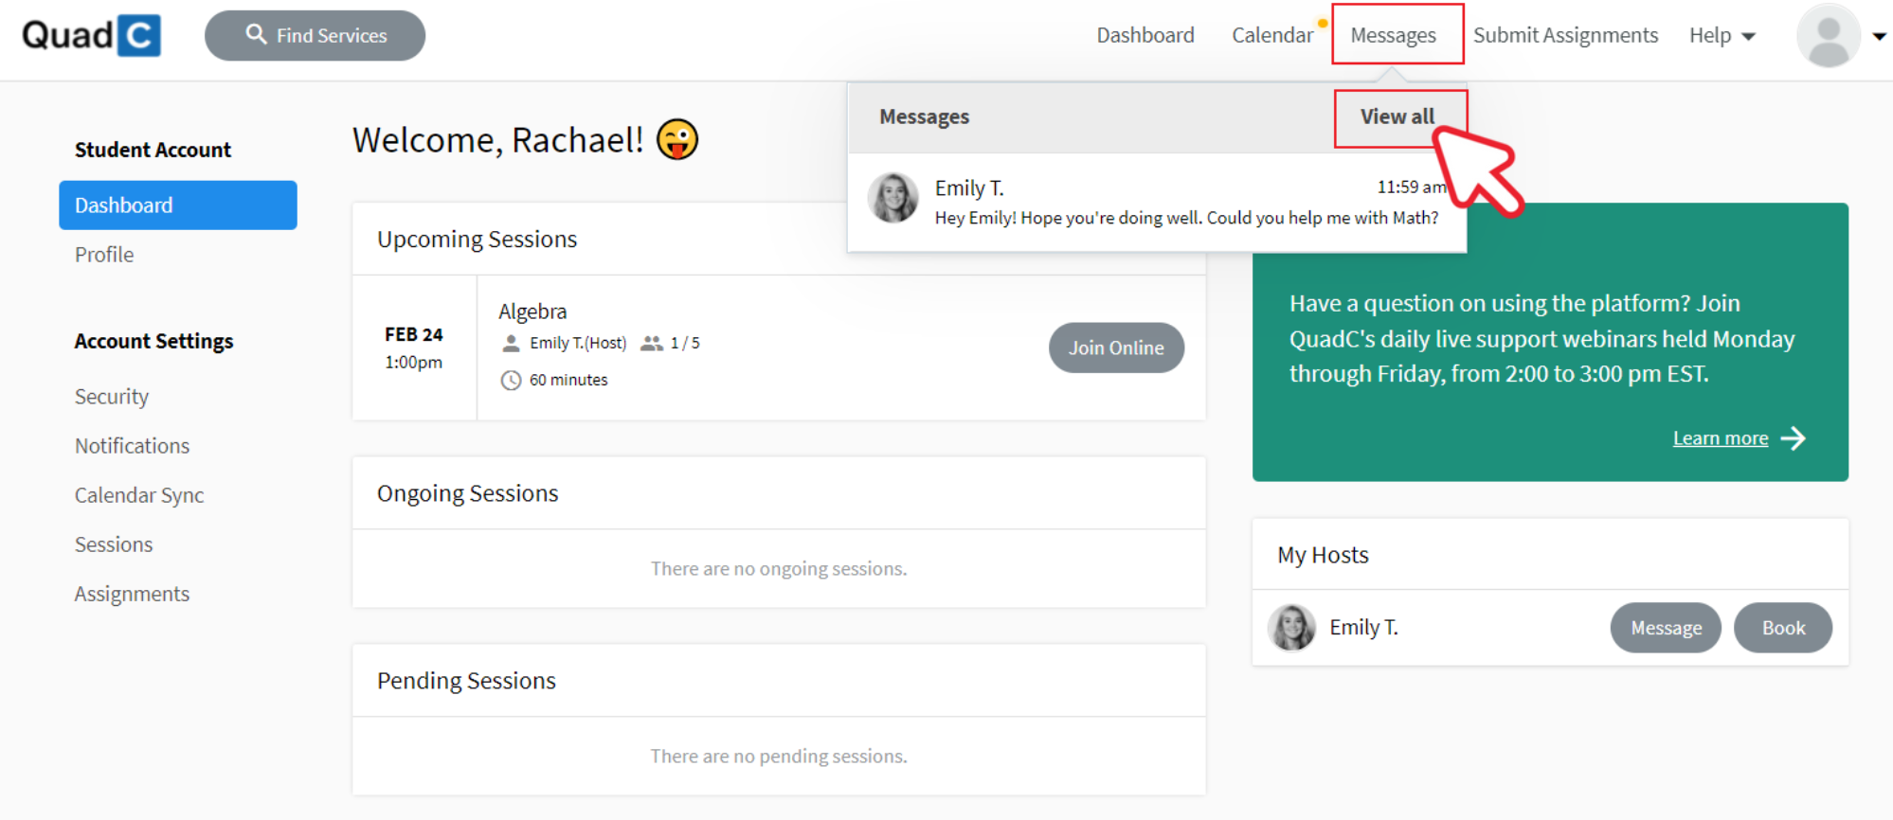1893x820 pixels.
Task: Click the arrow icon beside Learn more
Action: (1793, 438)
